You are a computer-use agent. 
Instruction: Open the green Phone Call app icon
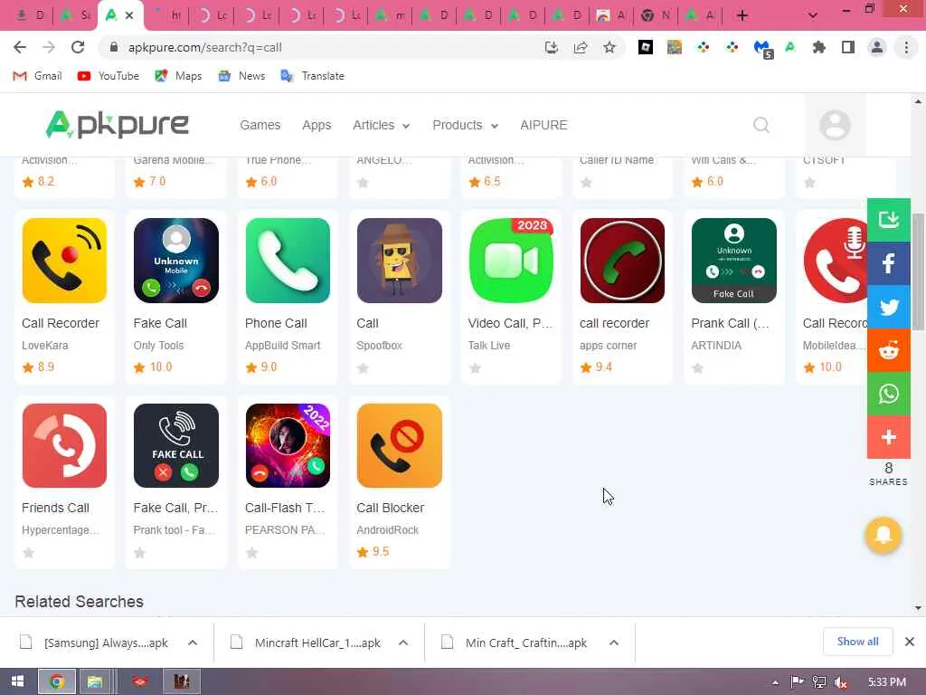(x=288, y=261)
